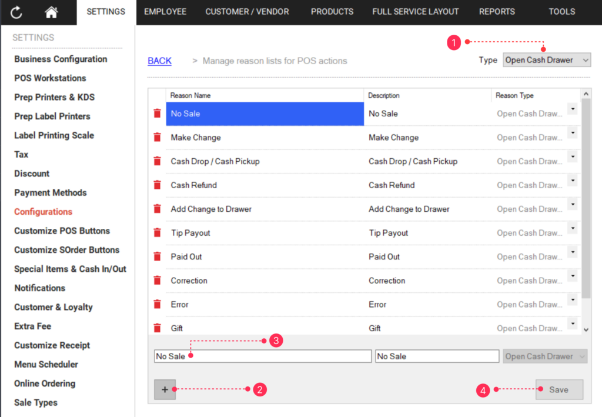Open Prep Printers & KDS settings
The height and width of the screenshot is (417, 602).
click(x=55, y=97)
